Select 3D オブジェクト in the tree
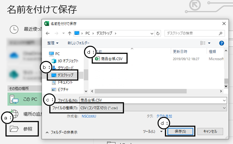The width and height of the screenshot is (233, 144). (x=65, y=61)
